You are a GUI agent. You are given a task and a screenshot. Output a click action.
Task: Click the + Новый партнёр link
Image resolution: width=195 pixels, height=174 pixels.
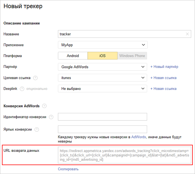(x=164, y=67)
